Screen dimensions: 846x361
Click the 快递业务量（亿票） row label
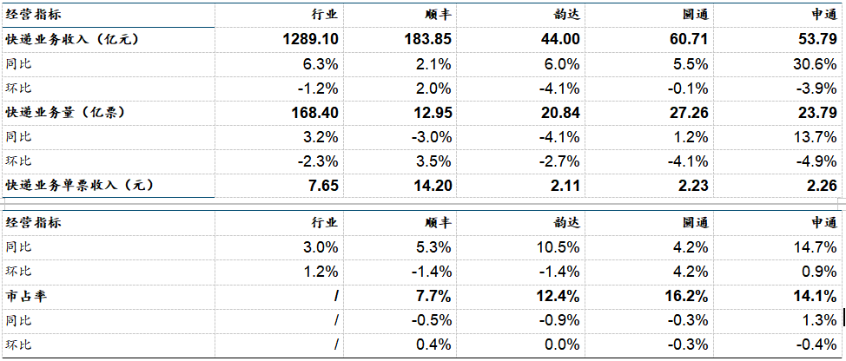[x=65, y=113]
